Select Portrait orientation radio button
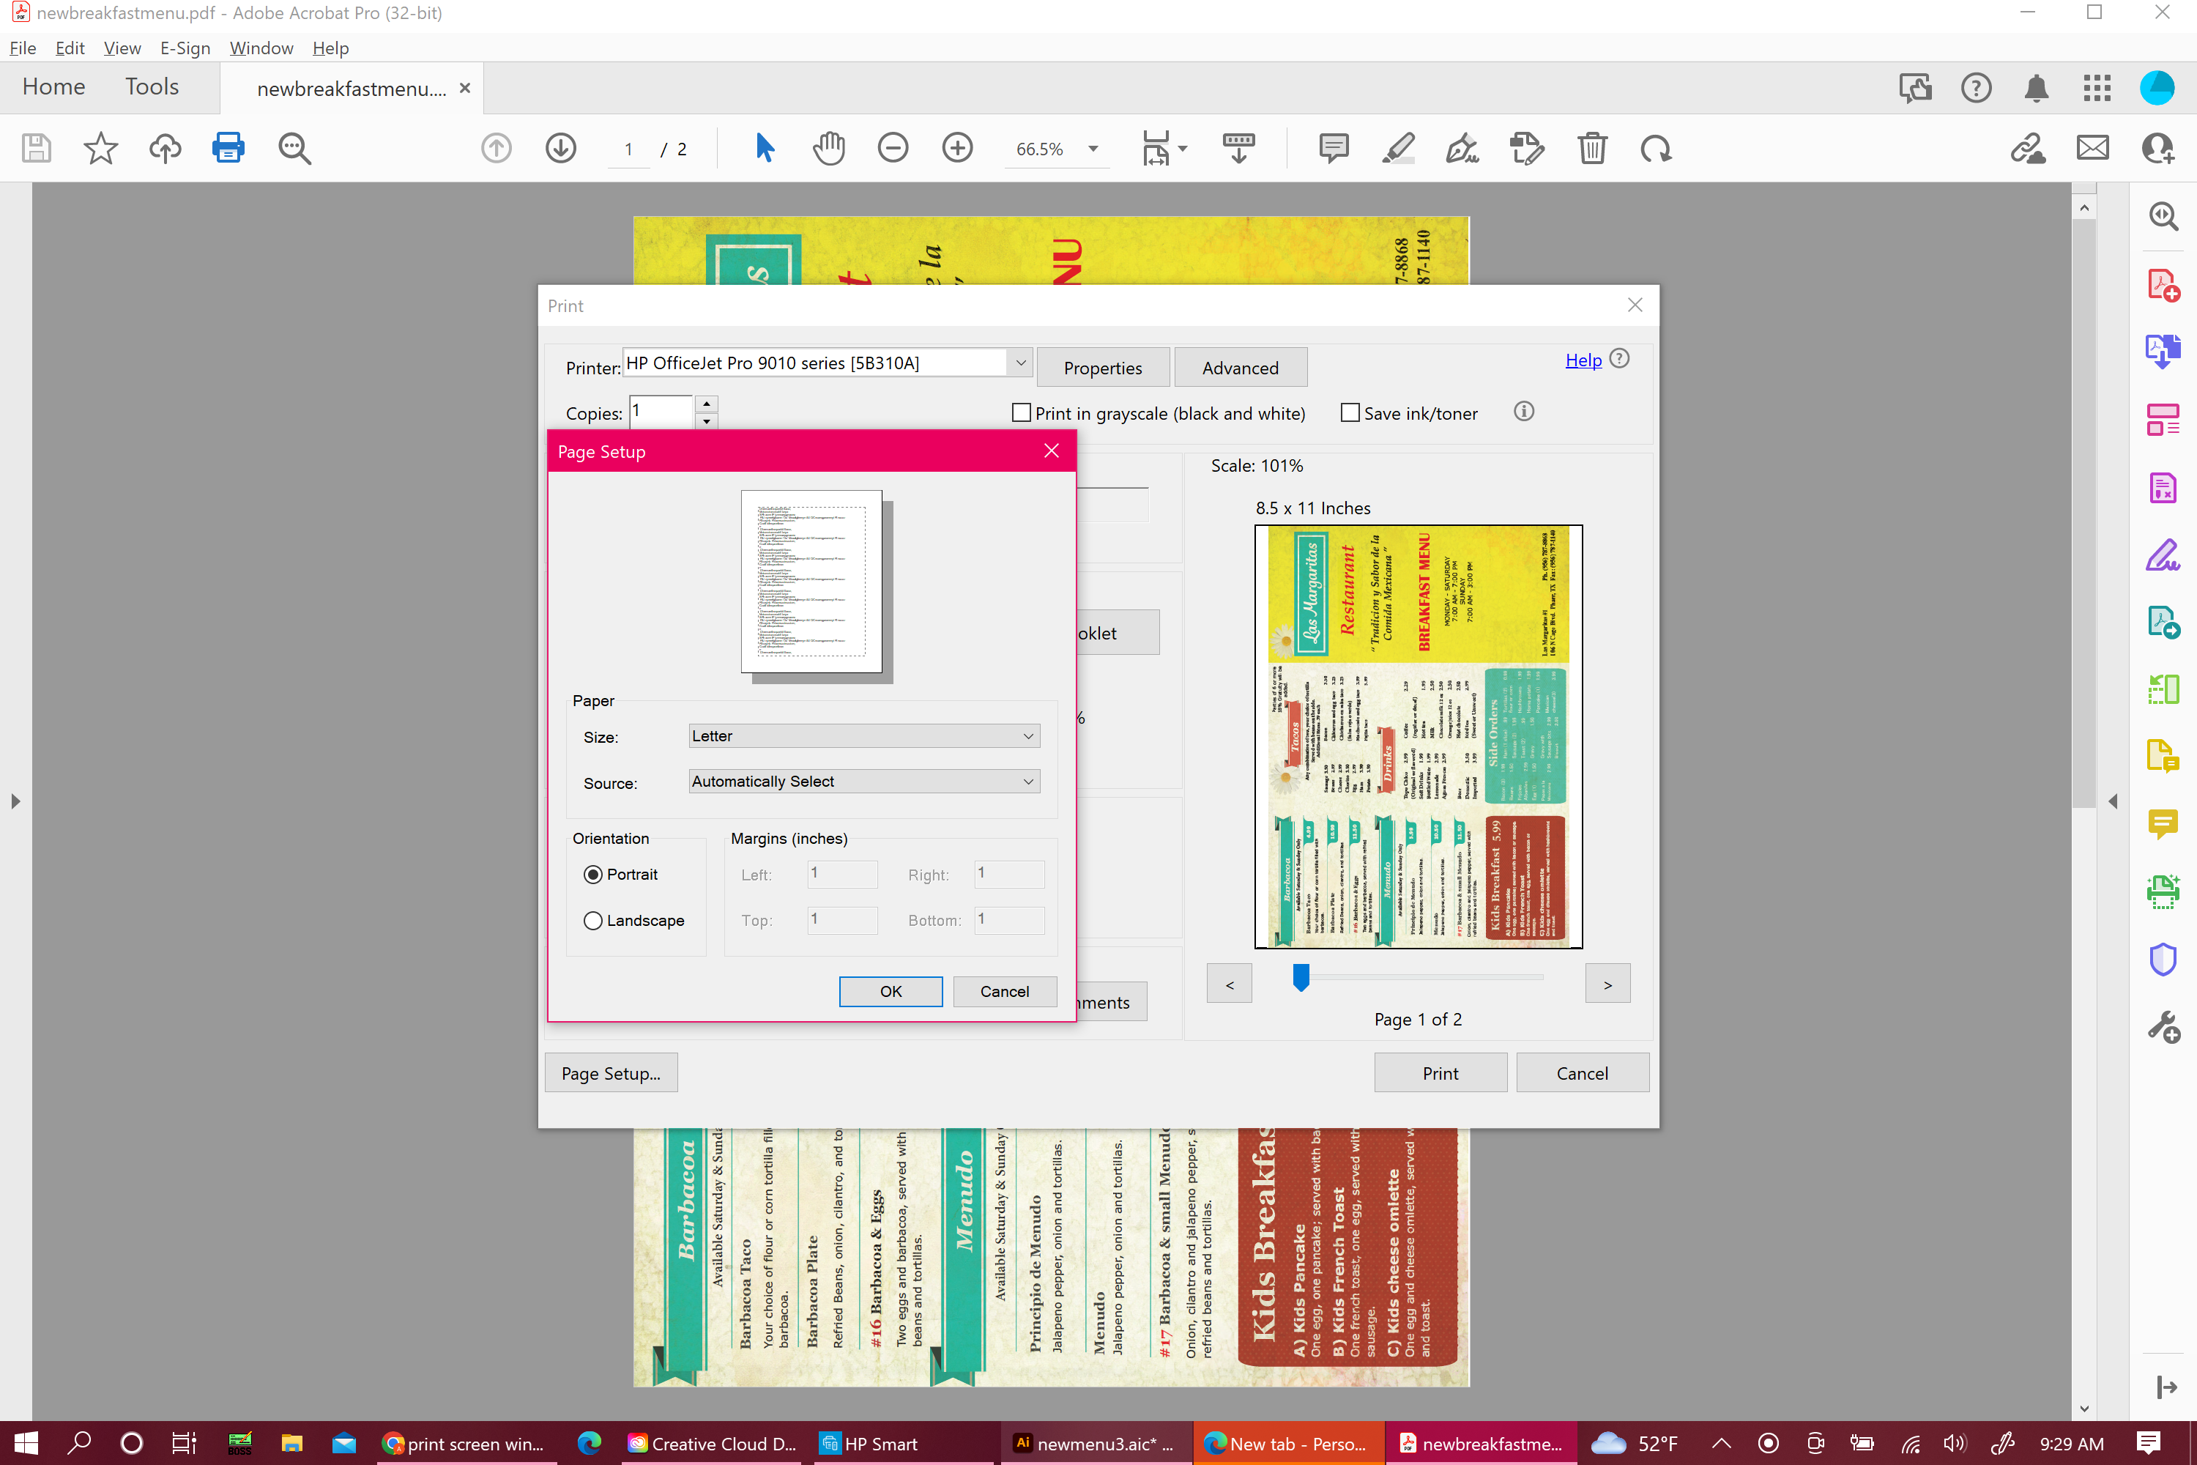 tap(592, 873)
